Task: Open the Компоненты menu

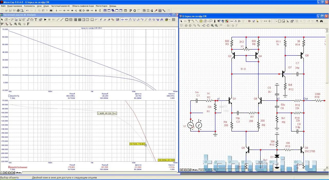Action: [29, 6]
